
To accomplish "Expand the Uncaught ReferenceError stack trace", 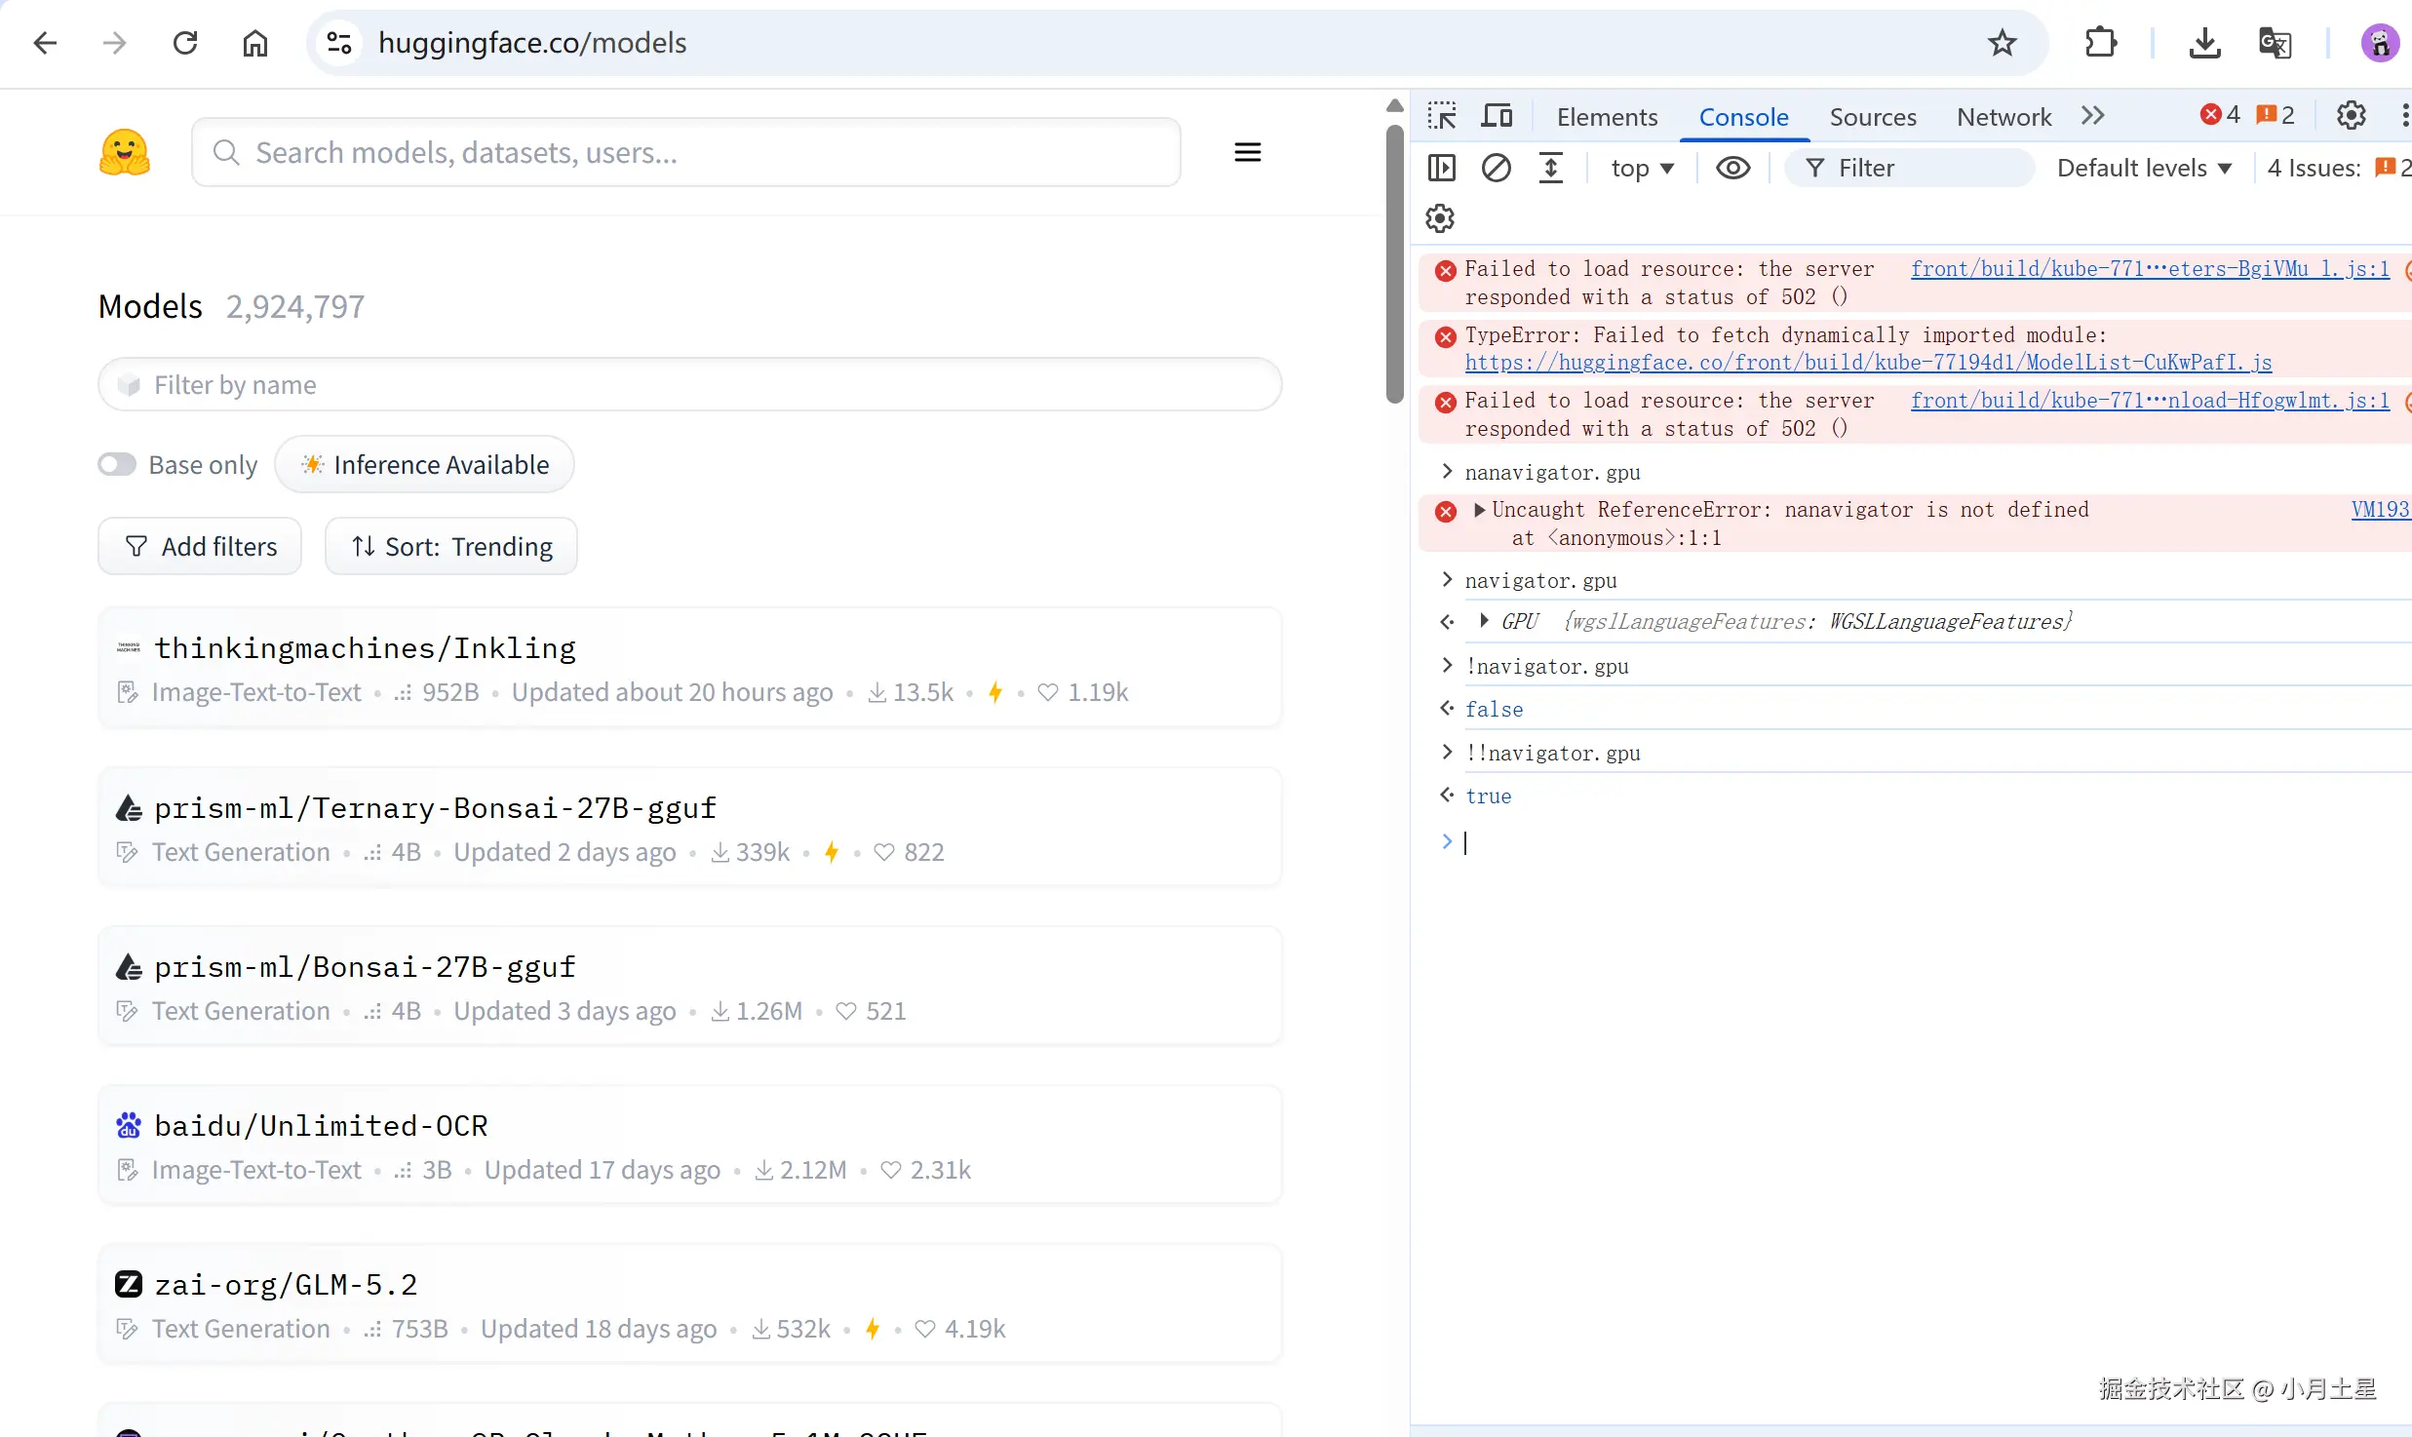I will pyautogui.click(x=1480, y=510).
